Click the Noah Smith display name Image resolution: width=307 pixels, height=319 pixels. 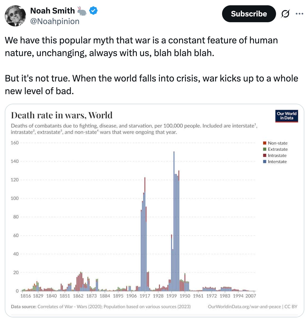coord(52,11)
